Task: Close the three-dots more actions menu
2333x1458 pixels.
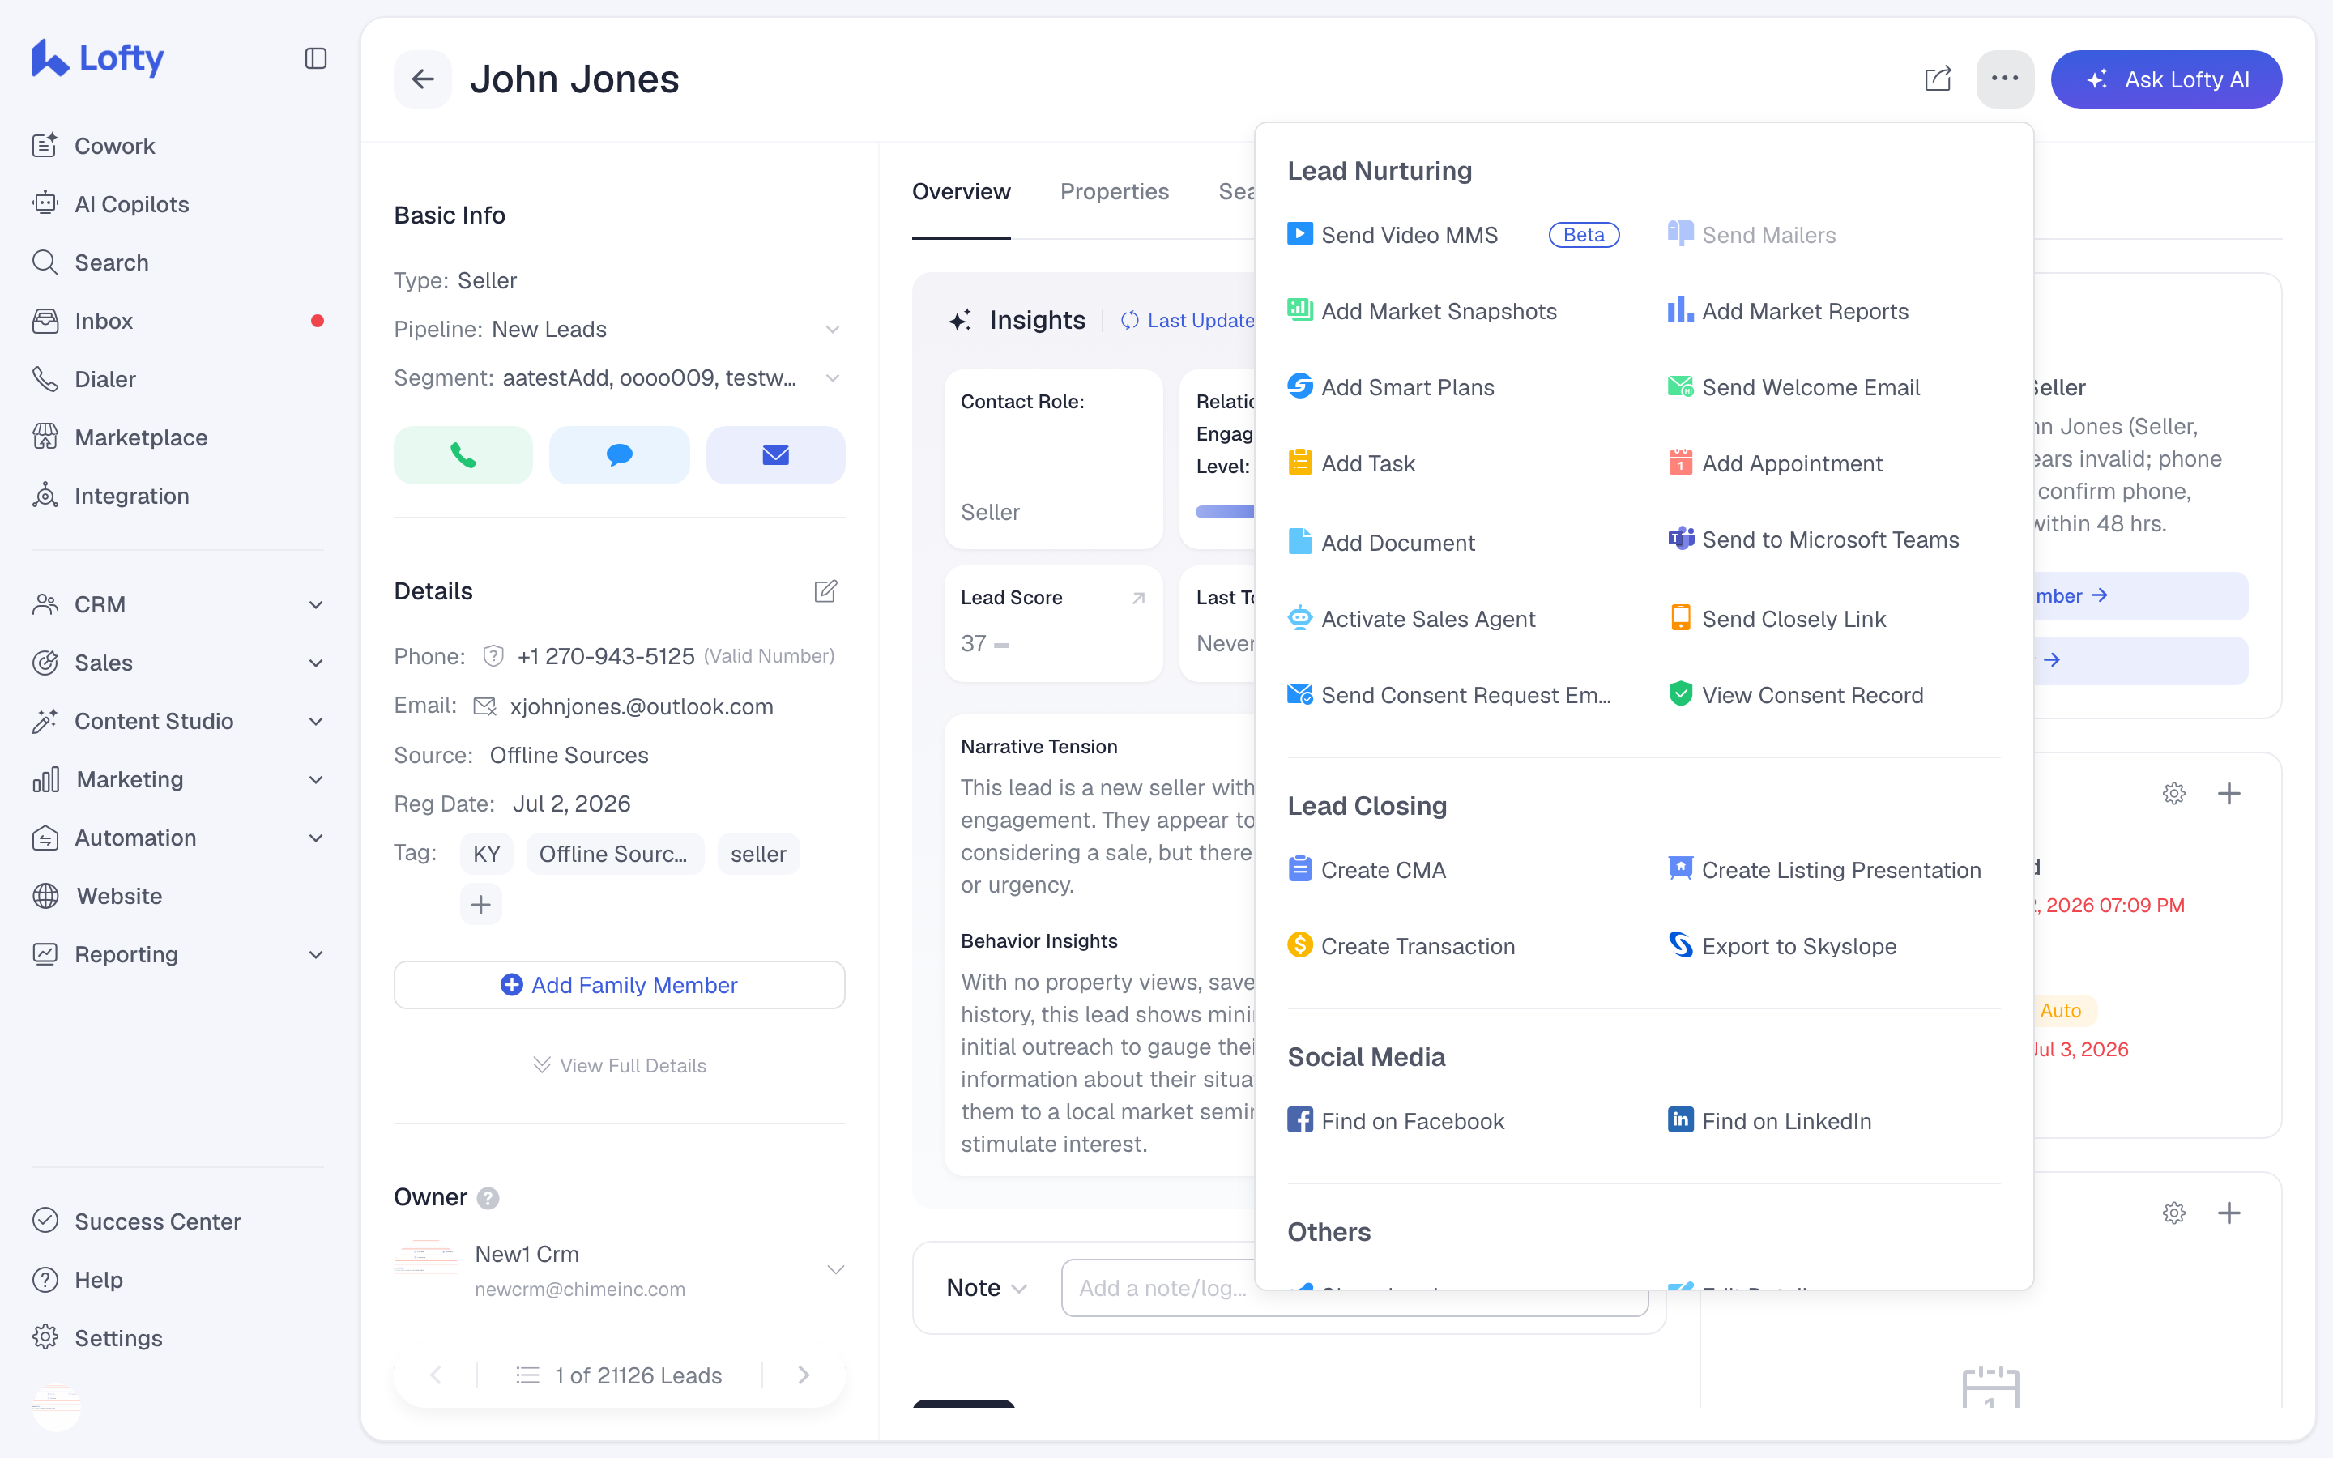Action: (2004, 79)
